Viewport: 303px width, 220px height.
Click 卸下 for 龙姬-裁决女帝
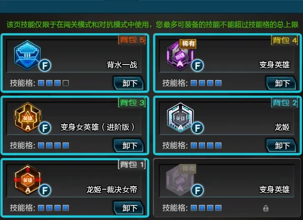click(x=128, y=208)
